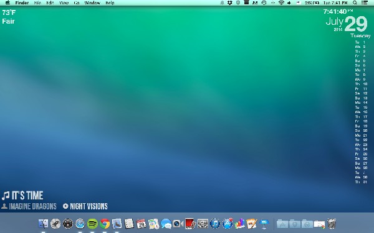374x233 pixels.
Task: Open the View menu
Action: pos(64,3)
